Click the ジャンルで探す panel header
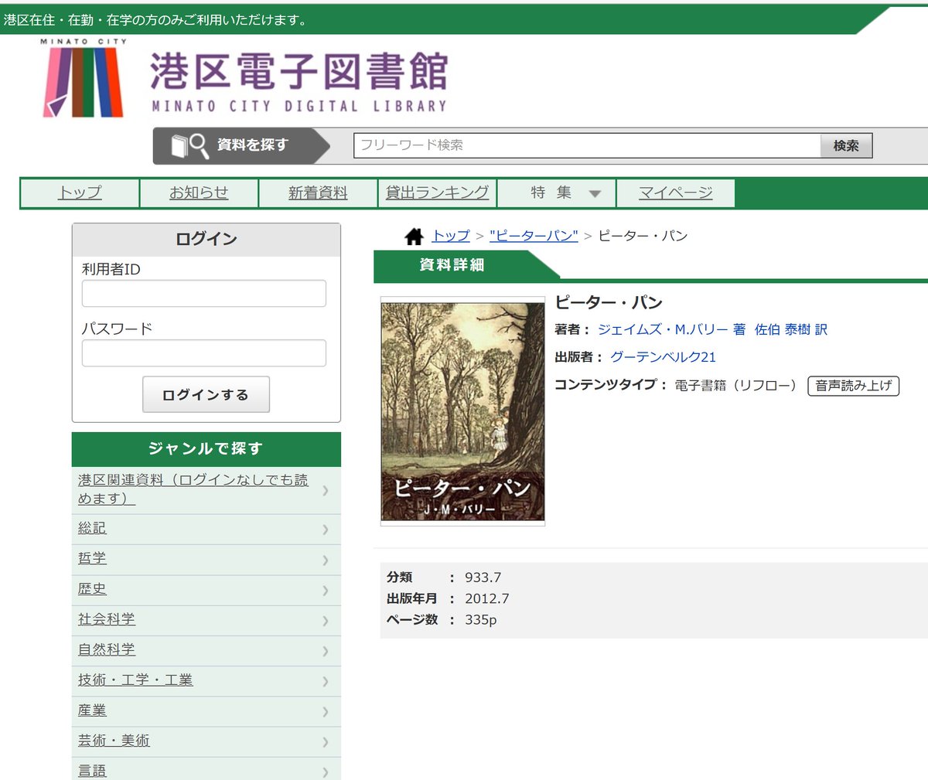 [206, 449]
